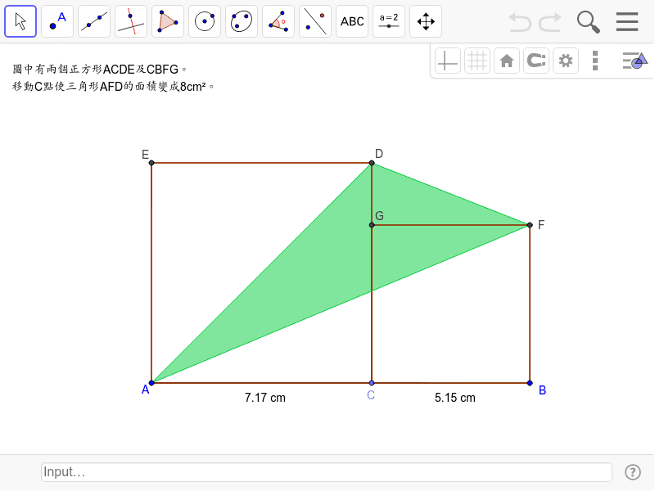Click the Undo button
655x491 pixels.
[519, 22]
